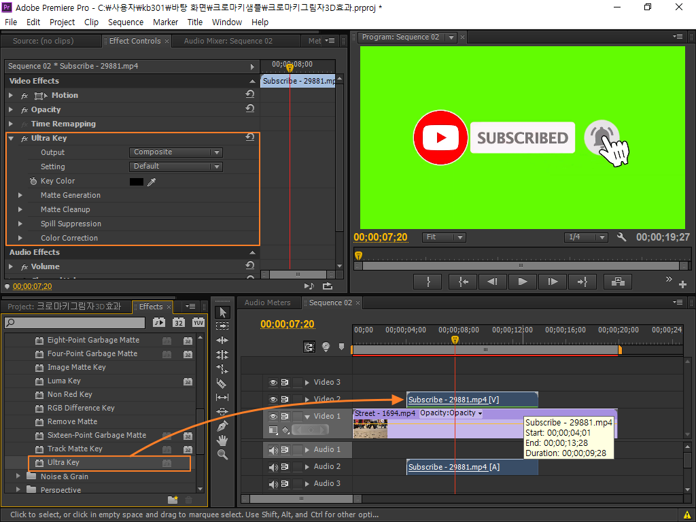Select the Ripple Edit tool
This screenshot has height=522, width=696.
point(222,341)
